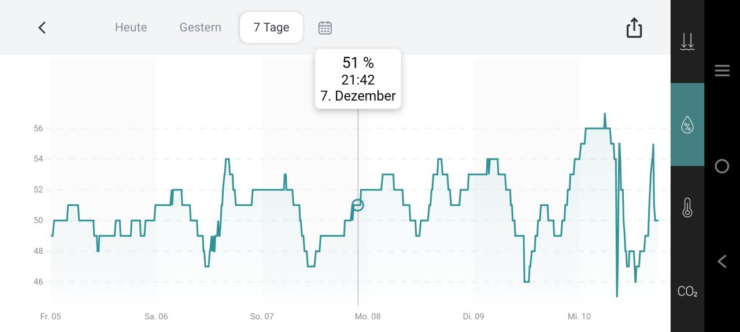Switch to the Heute tab
Viewport: 740px width, 332px height.
pos(131,28)
